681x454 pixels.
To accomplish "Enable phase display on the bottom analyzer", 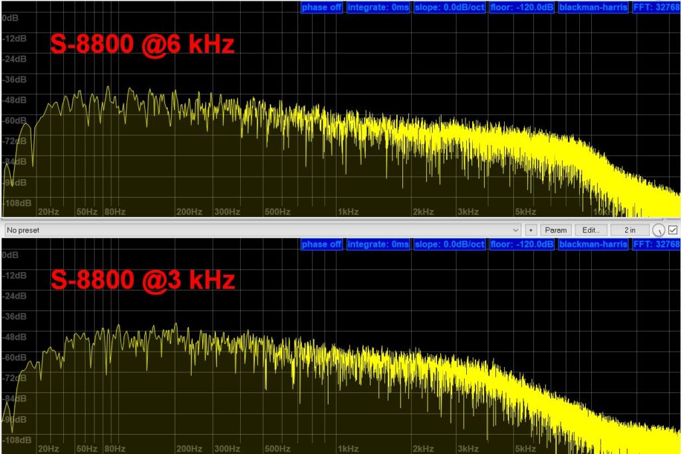I will (x=322, y=244).
